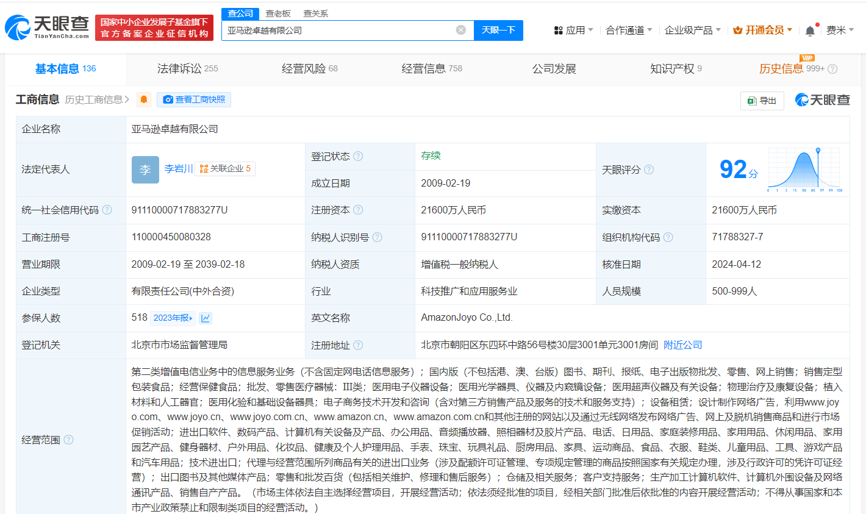
Task: Open the notification bell in header
Action: [810, 30]
